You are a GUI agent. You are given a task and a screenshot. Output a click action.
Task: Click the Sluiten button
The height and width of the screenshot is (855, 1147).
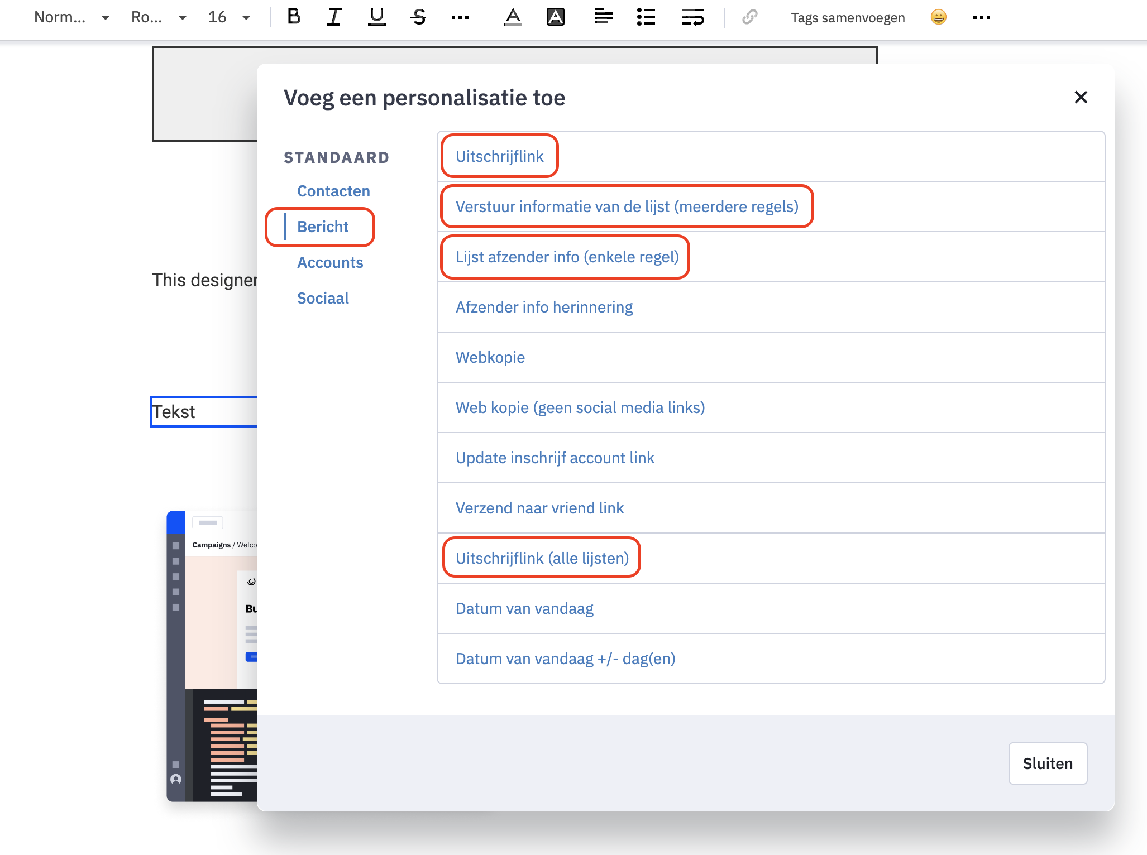click(x=1048, y=763)
